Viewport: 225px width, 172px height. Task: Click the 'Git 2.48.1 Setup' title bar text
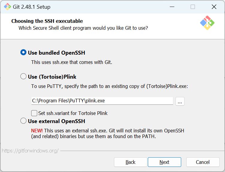(x=31, y=7)
